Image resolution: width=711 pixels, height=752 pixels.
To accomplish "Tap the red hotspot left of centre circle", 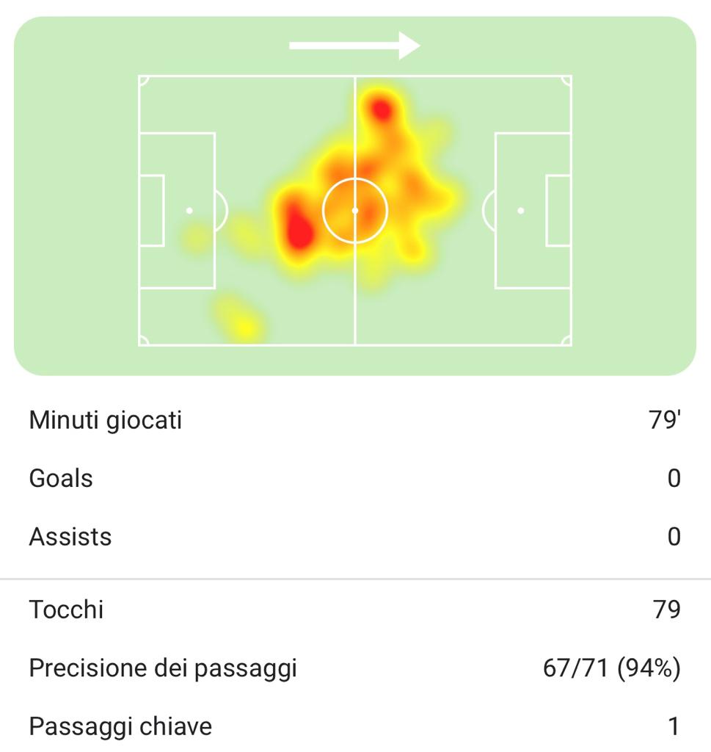I will coord(299,228).
